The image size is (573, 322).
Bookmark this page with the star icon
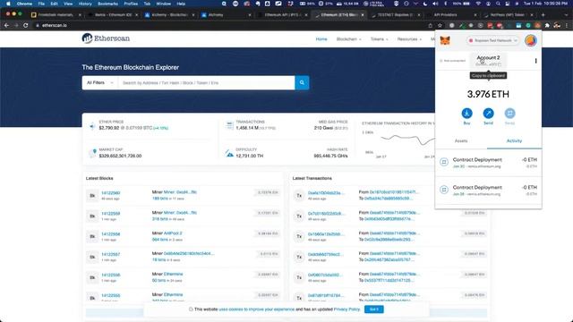(440, 26)
